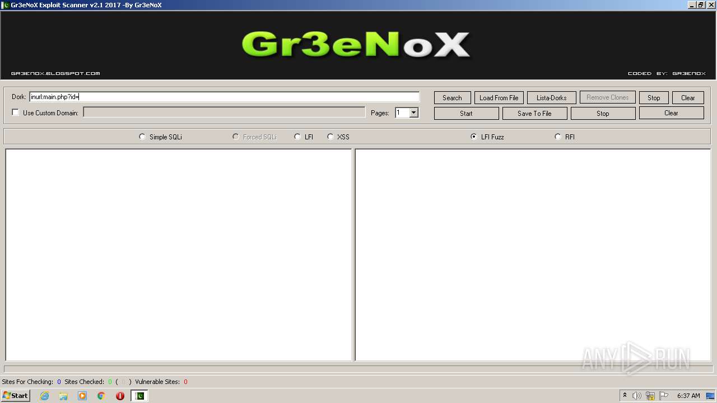
Task: Choose the RFI radio button
Action: click(558, 137)
